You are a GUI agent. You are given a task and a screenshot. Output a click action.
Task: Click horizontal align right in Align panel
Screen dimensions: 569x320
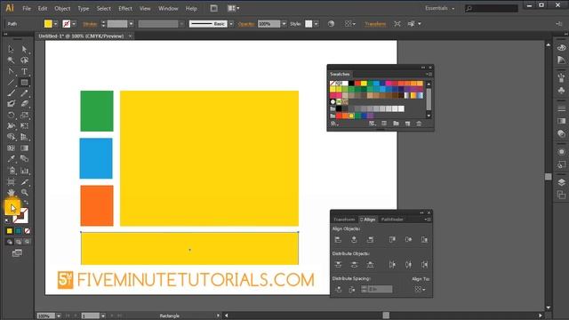tap(370, 239)
